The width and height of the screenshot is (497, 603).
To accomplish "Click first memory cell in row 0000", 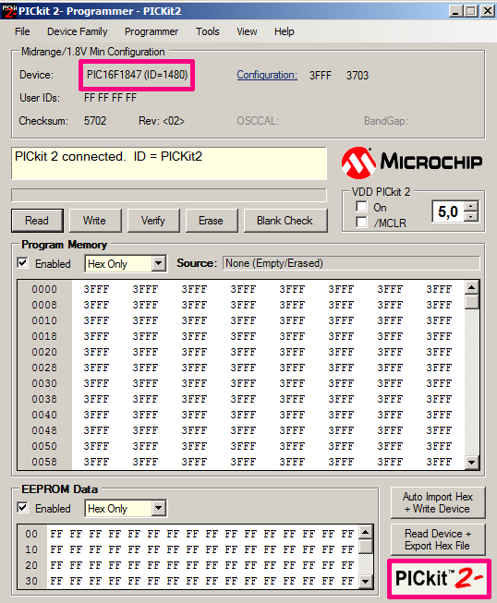I will [x=96, y=289].
